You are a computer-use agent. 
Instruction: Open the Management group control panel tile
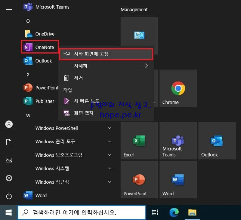[x=139, y=35]
